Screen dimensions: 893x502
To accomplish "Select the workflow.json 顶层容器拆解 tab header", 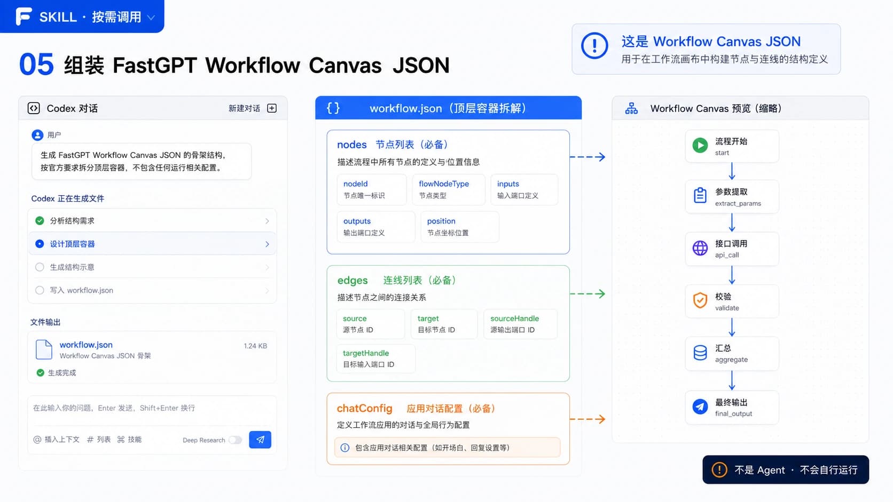I will (448, 108).
